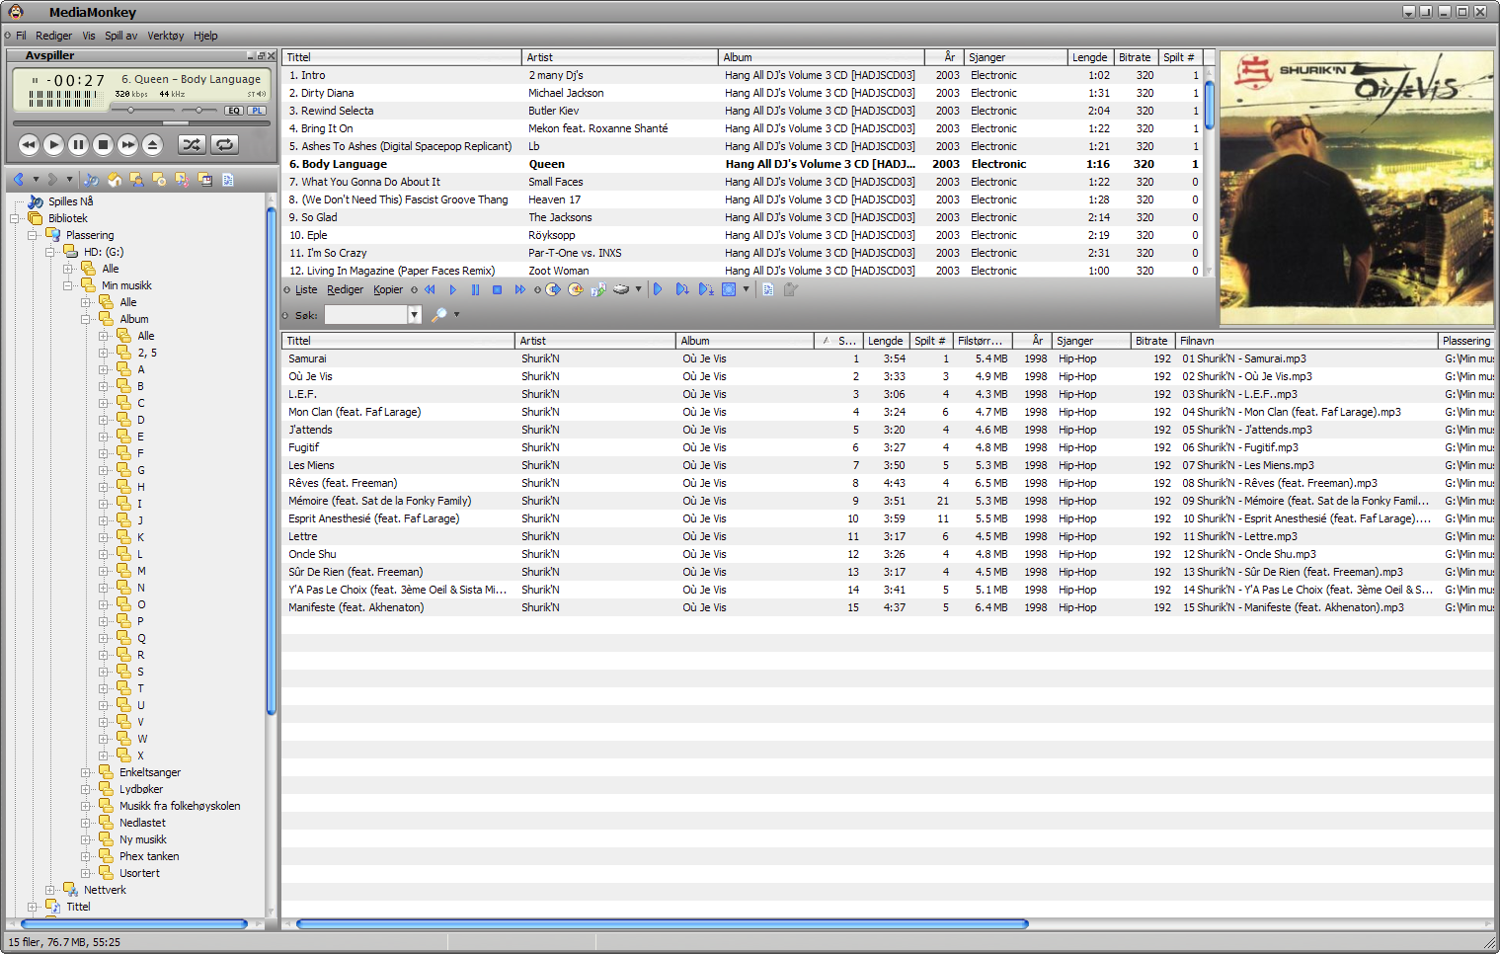The height and width of the screenshot is (954, 1500).
Task: Open the view options dropdown arrow
Action: (x=746, y=289)
